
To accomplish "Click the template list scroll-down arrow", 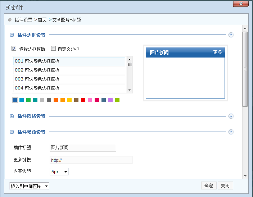I will [130, 90].
